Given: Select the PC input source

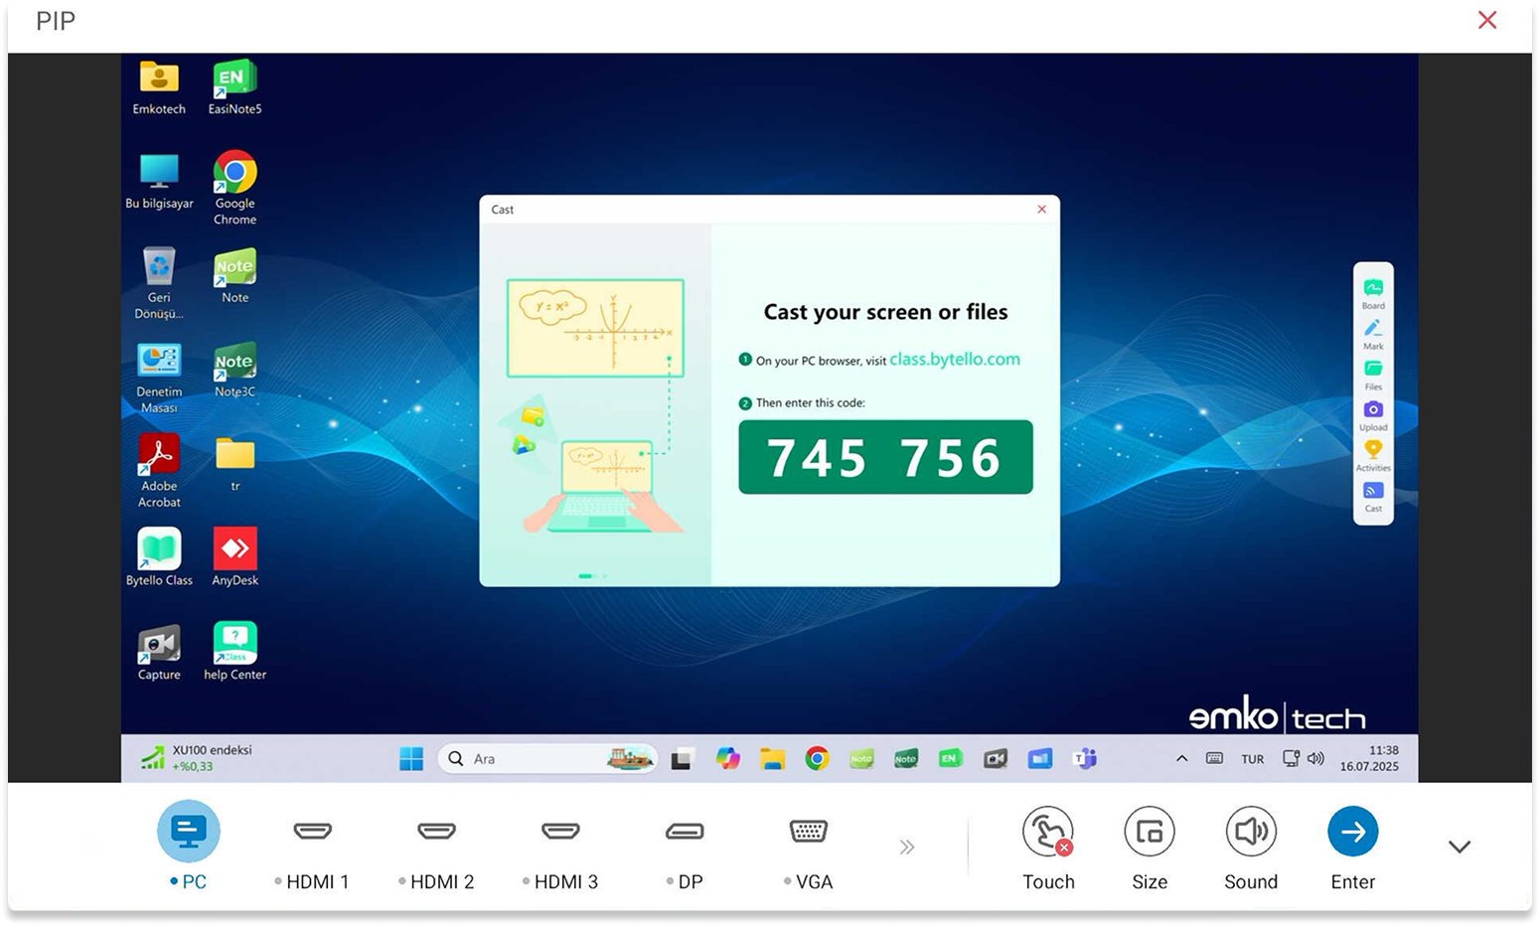Looking at the screenshot, I should tap(189, 832).
